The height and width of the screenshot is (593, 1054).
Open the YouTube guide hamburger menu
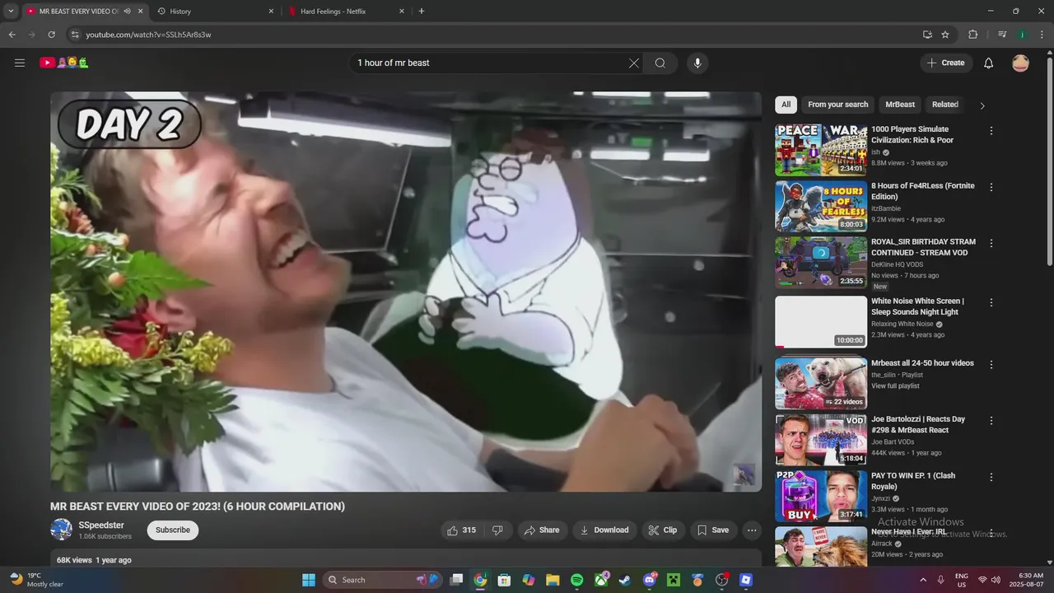(20, 63)
